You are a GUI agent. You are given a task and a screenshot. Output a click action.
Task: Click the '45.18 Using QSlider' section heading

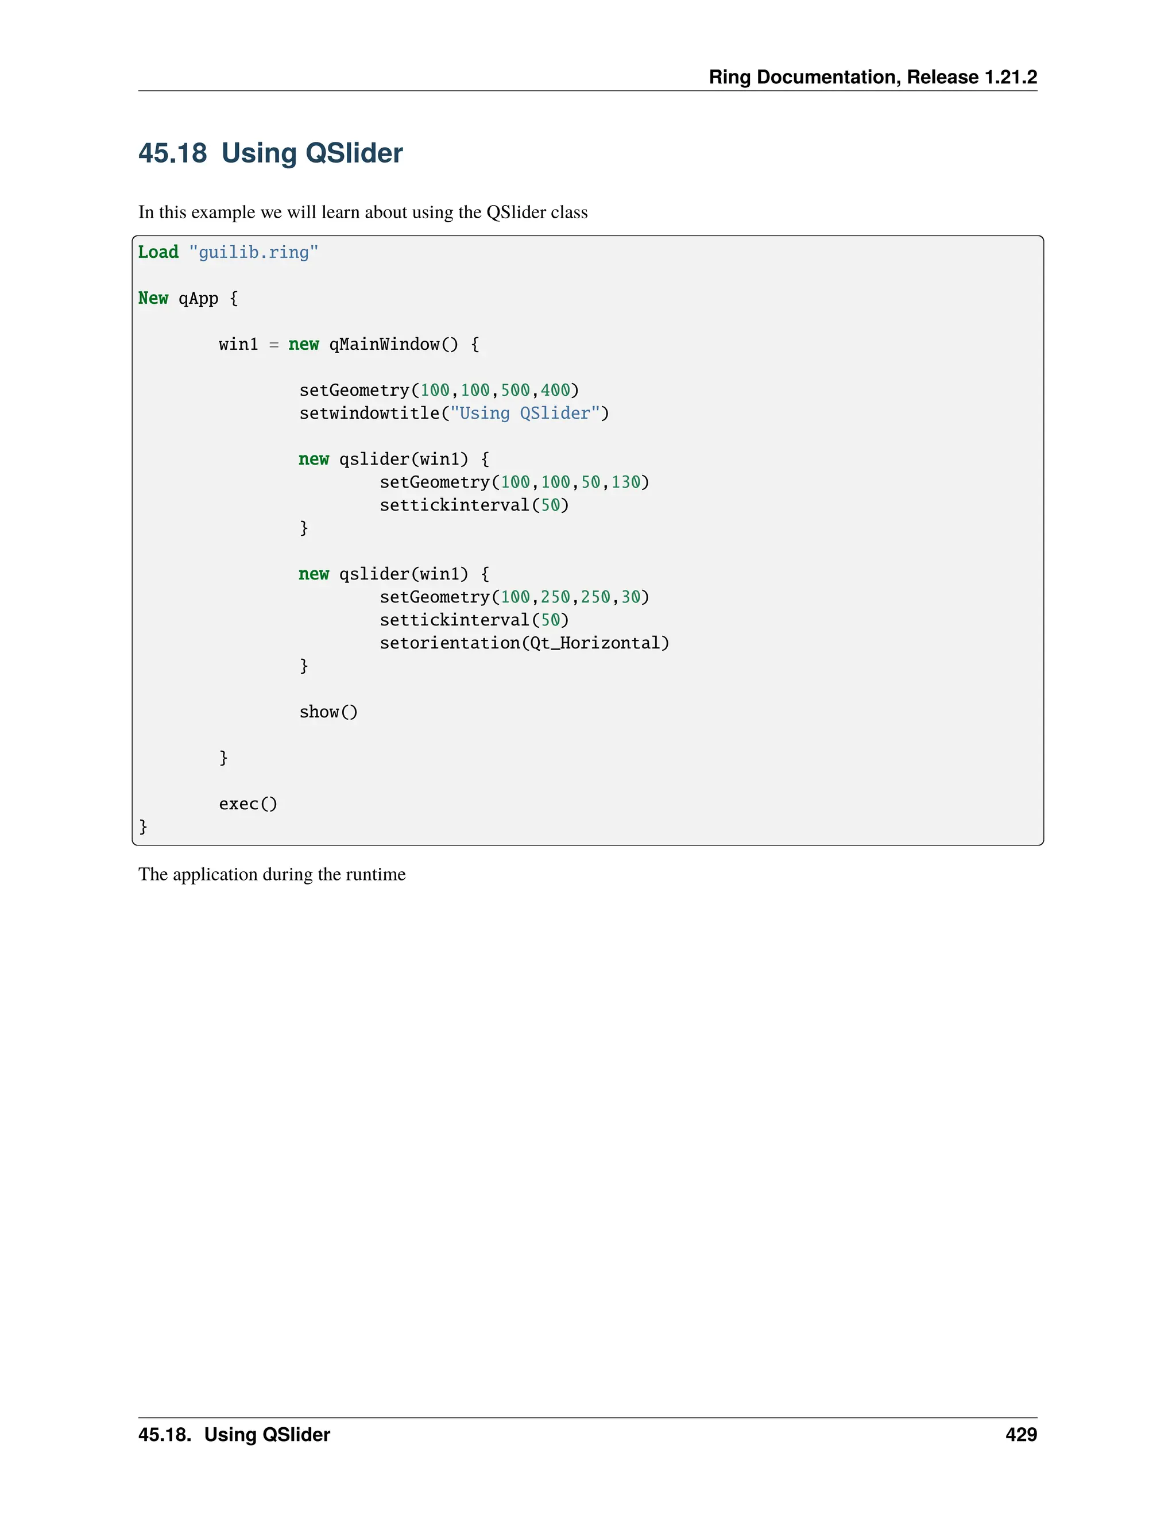tap(270, 153)
